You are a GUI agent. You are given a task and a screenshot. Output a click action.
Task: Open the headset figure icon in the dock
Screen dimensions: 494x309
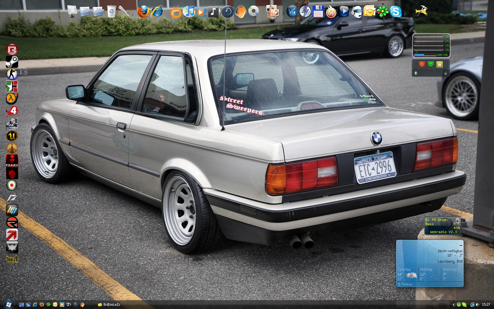356,12
